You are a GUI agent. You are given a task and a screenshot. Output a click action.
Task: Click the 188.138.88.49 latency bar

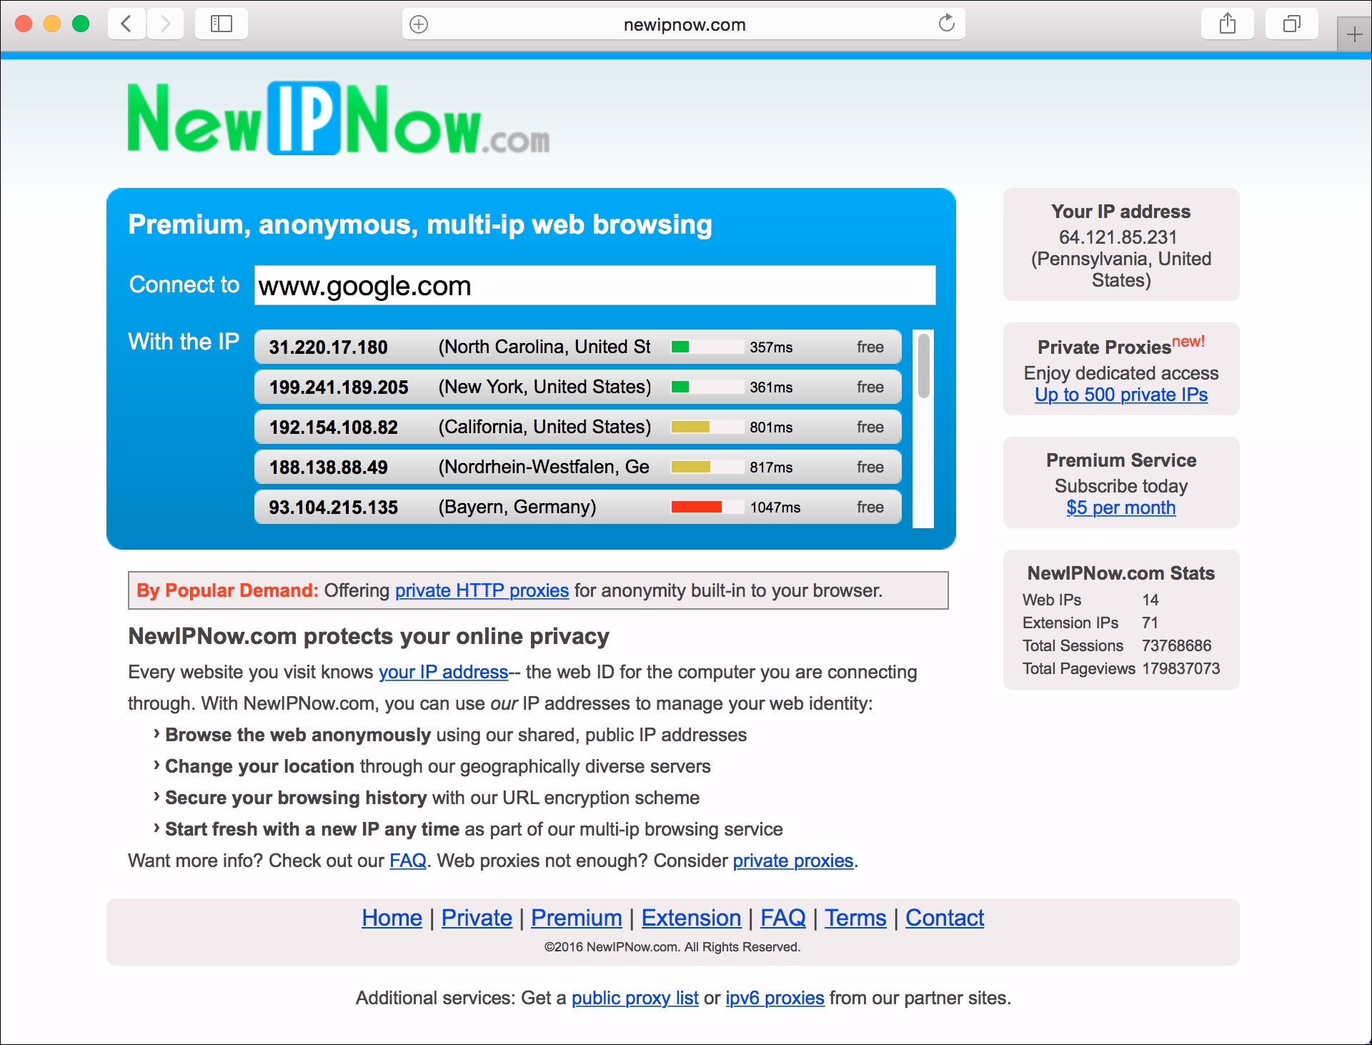707,467
